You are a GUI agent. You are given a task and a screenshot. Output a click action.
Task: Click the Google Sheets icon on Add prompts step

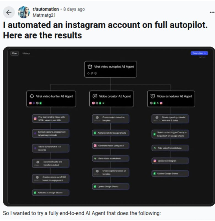pos(95,133)
